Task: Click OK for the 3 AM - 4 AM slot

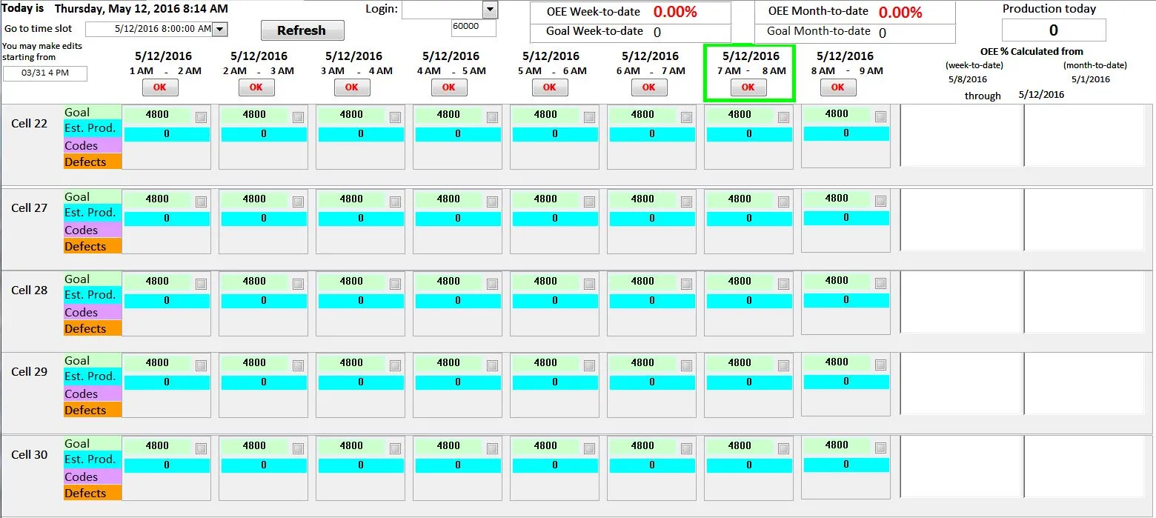Action: pyautogui.click(x=352, y=87)
